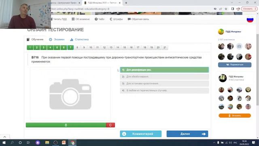Click the question image placeholder
259x146 pixels.
pos(70,94)
